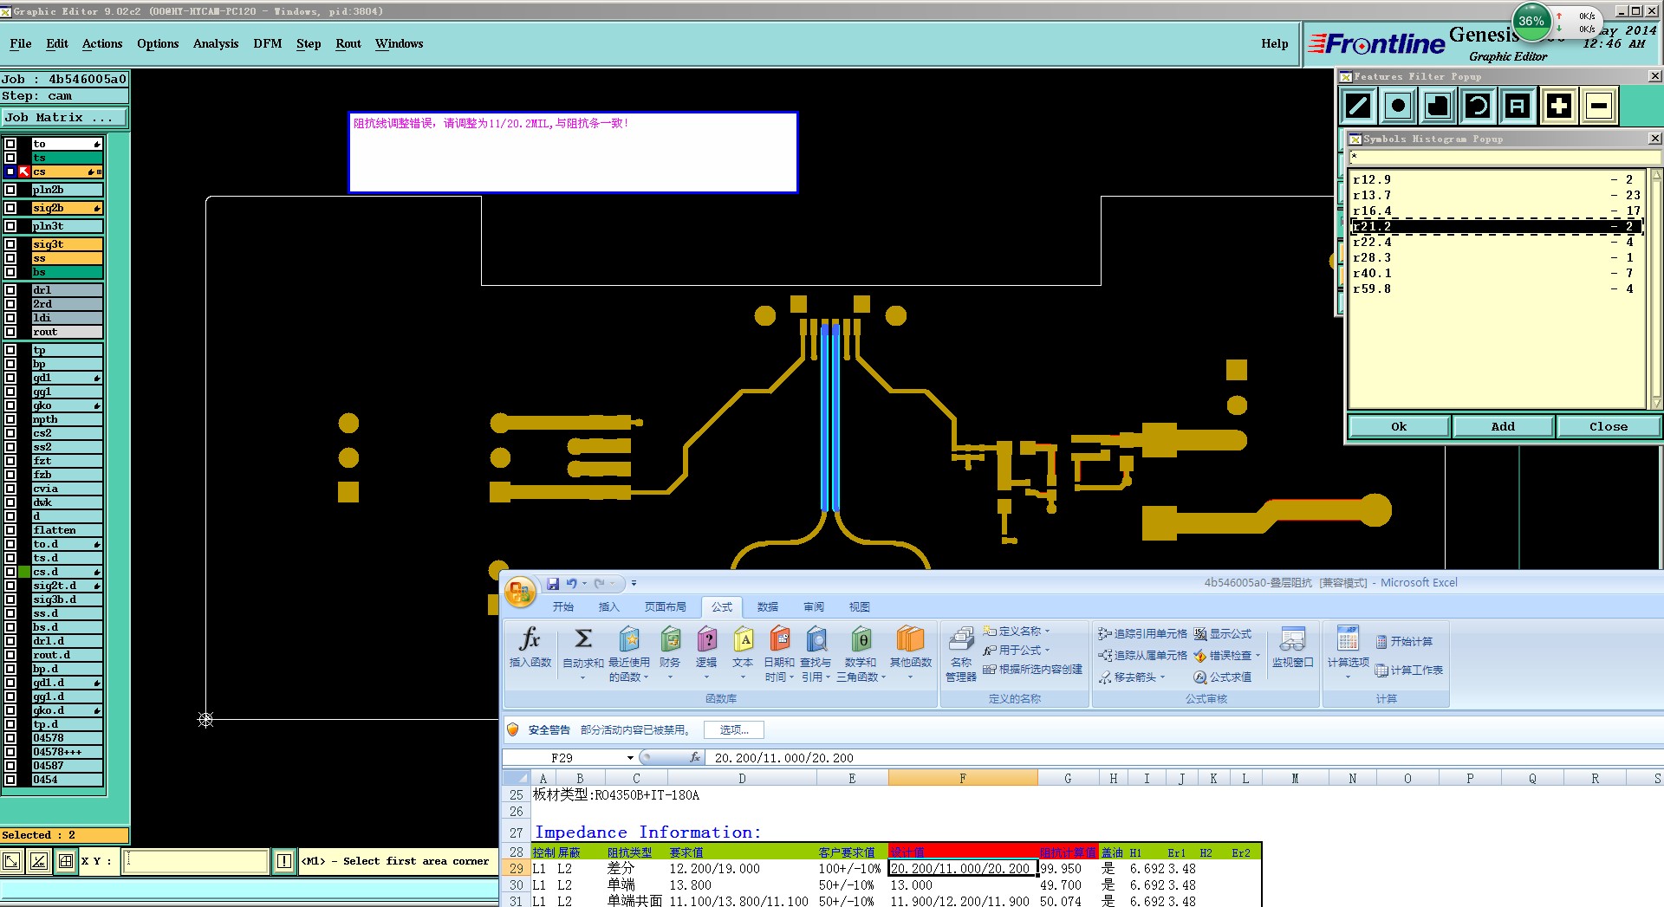Select column F header in Excel
The width and height of the screenshot is (1664, 907).
963,779
